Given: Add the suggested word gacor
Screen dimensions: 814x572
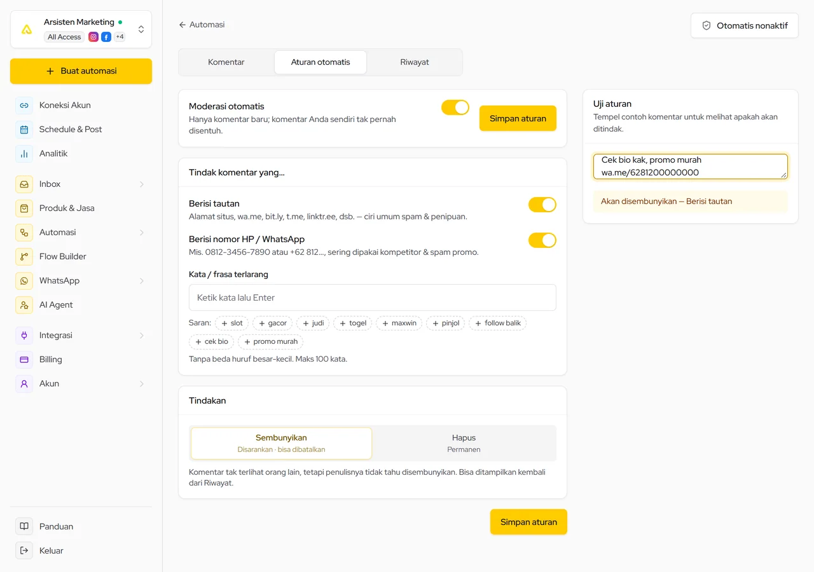Looking at the screenshot, I should pyautogui.click(x=272, y=323).
